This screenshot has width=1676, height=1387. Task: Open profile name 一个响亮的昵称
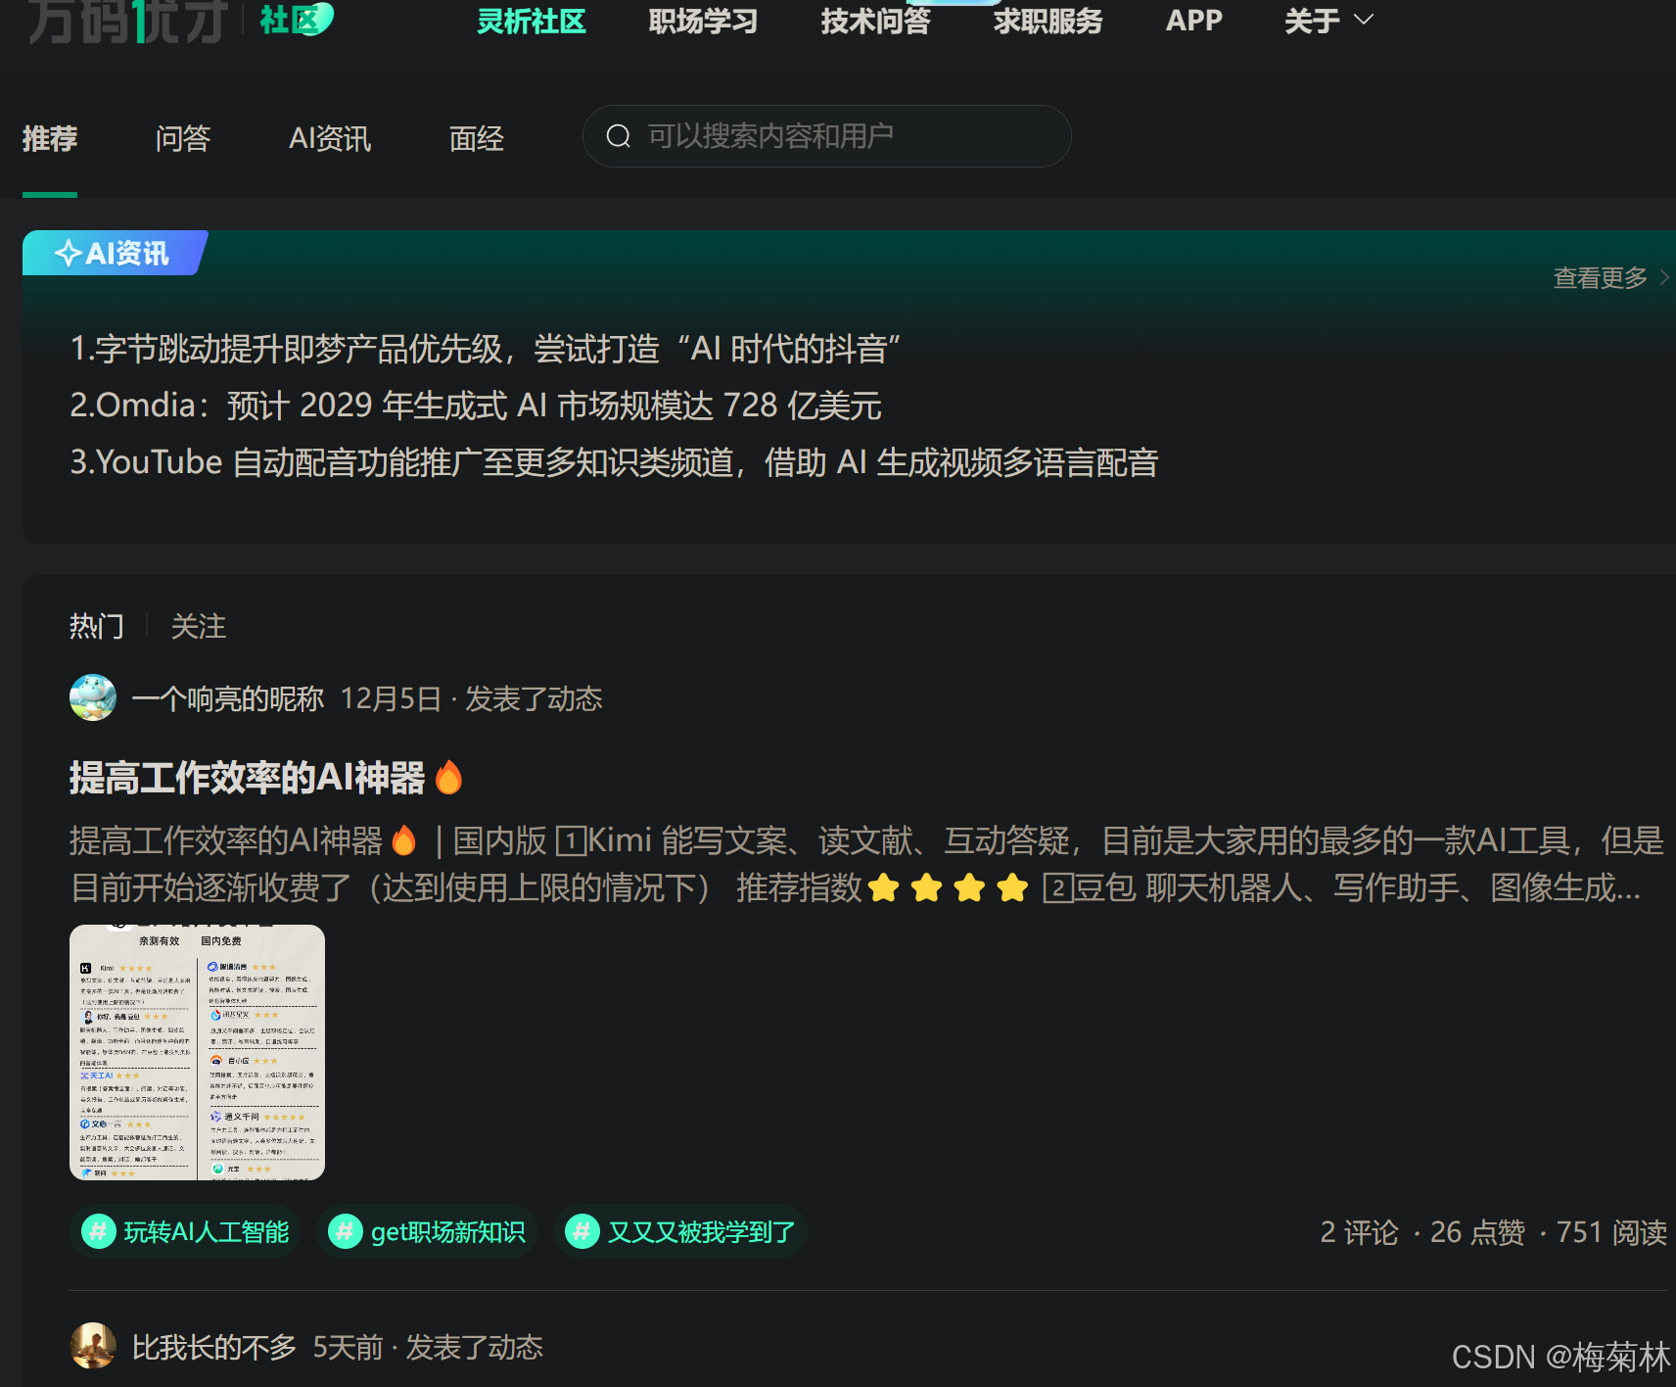pyautogui.click(x=228, y=698)
